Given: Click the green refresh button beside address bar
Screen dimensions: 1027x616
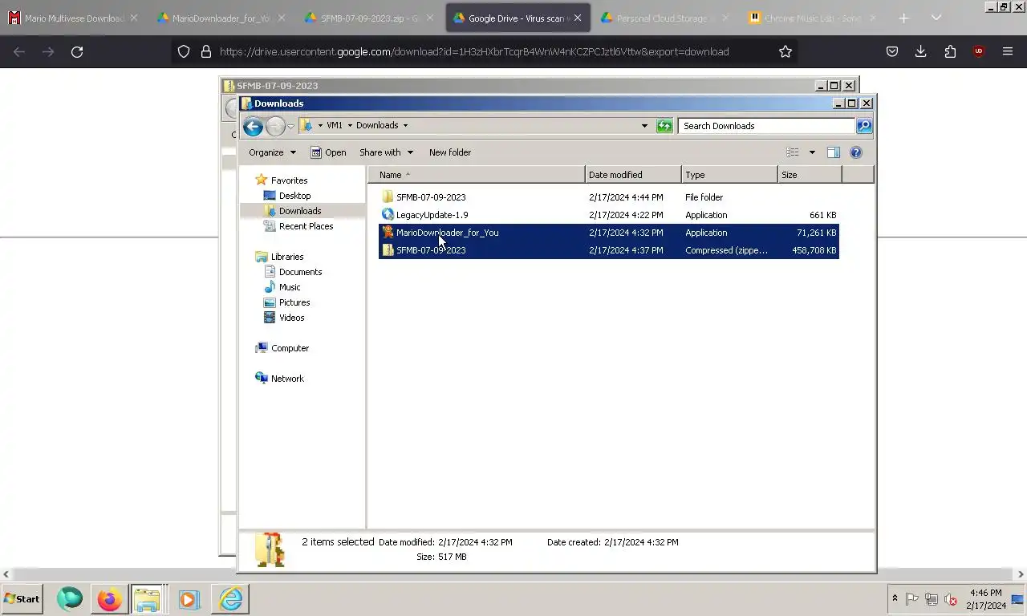Looking at the screenshot, I should [x=664, y=126].
